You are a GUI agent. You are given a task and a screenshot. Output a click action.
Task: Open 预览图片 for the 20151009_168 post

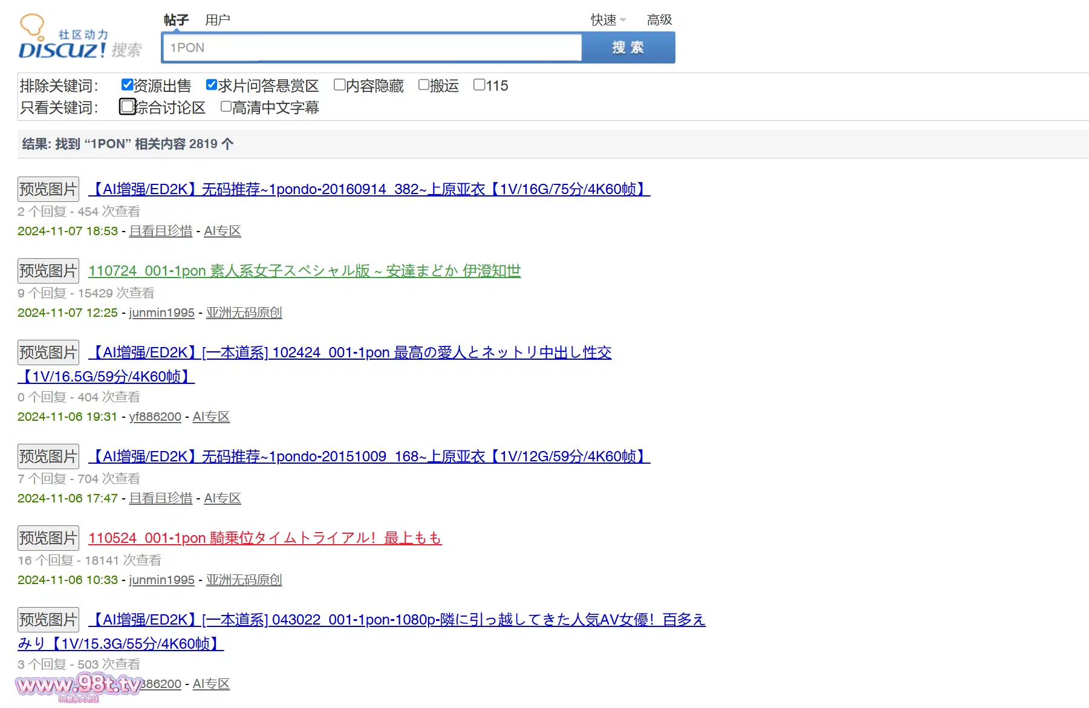pyautogui.click(x=48, y=456)
